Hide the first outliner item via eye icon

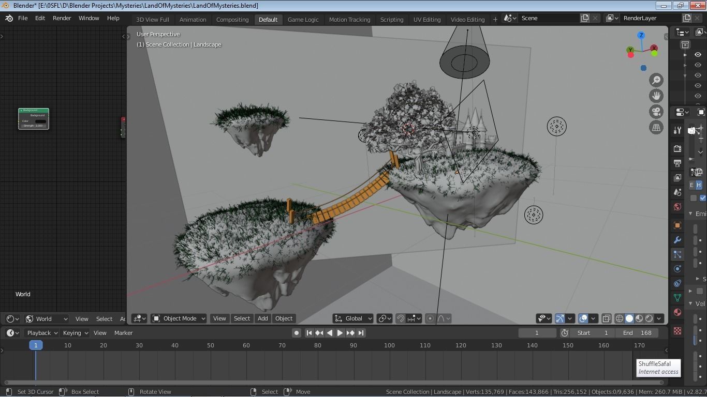point(698,55)
